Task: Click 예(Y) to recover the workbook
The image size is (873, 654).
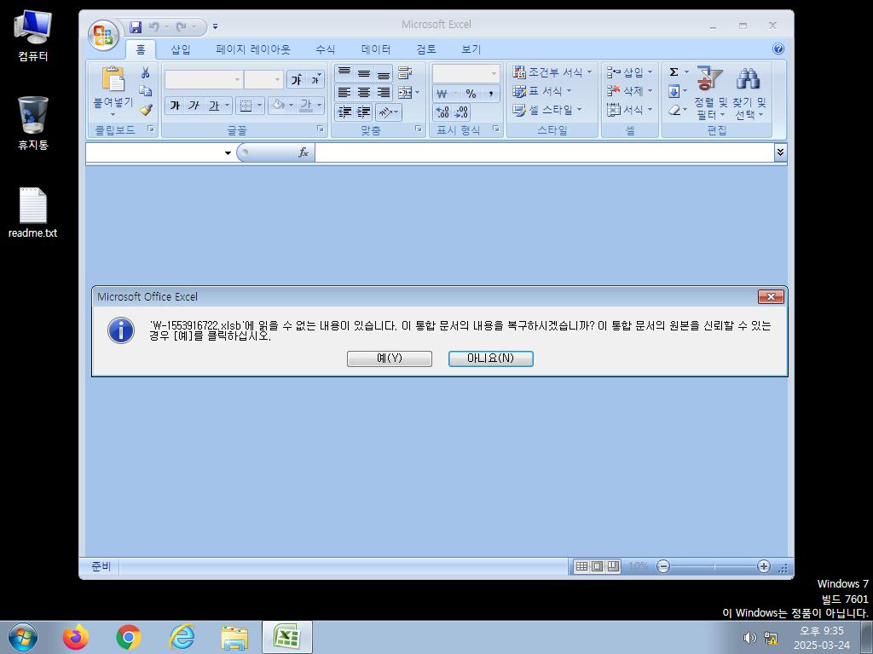Action: point(389,359)
